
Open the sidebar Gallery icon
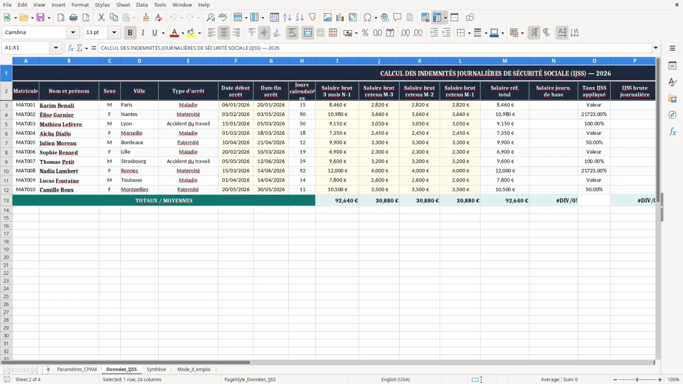(x=672, y=98)
